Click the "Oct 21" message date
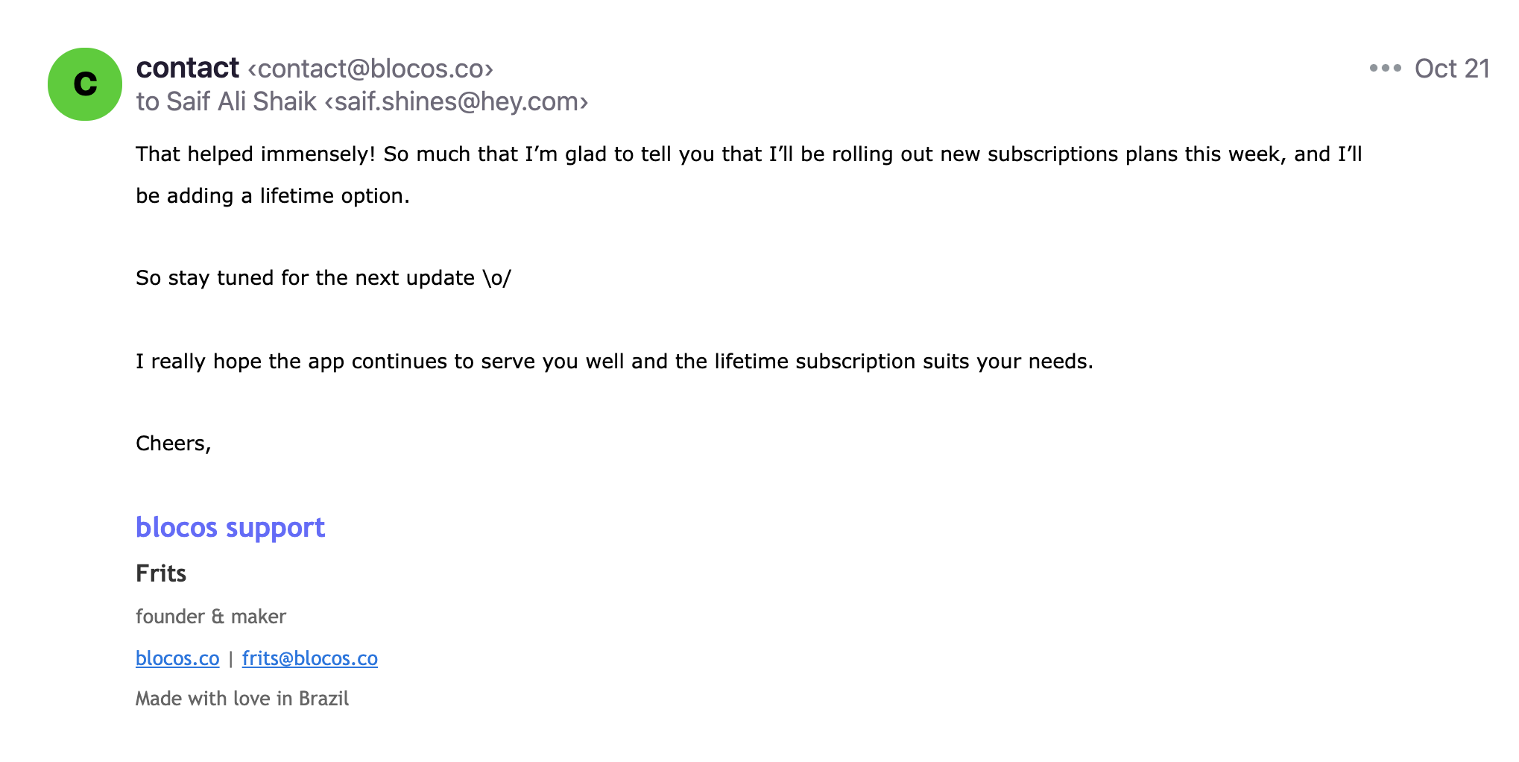 pyautogui.click(x=1452, y=69)
